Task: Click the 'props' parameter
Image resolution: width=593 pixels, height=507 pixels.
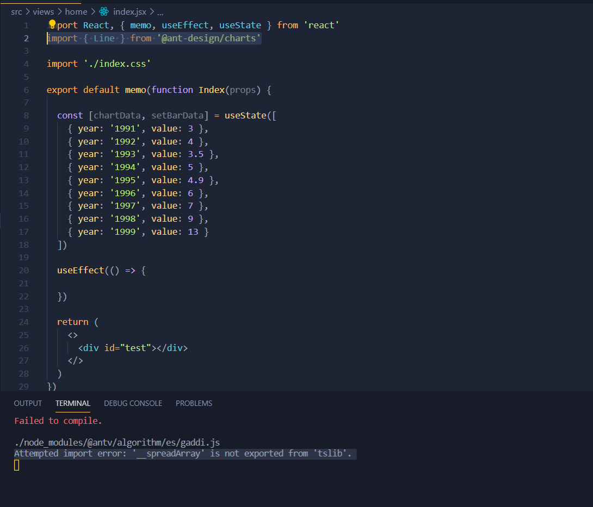Action: click(243, 90)
